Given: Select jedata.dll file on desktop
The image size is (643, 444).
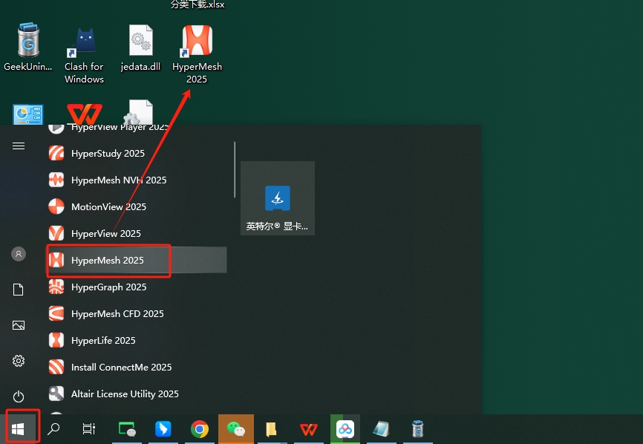Looking at the screenshot, I should click(x=140, y=48).
